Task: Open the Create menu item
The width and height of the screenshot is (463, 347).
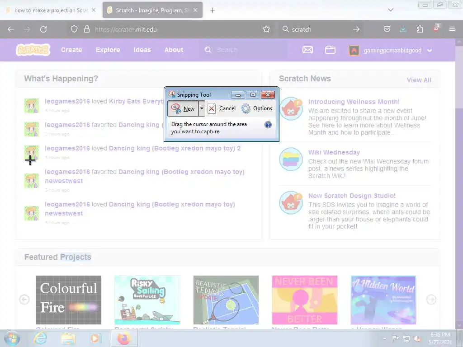Action: [71, 50]
